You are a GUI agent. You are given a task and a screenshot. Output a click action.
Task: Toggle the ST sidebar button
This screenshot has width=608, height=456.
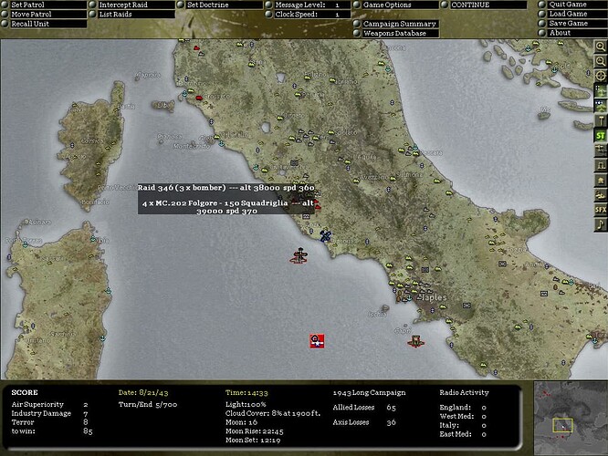[x=601, y=135]
